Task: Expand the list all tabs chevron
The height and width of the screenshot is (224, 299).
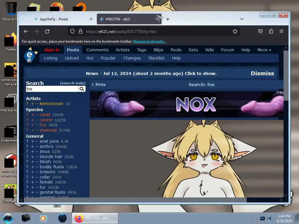Action: click(241, 19)
